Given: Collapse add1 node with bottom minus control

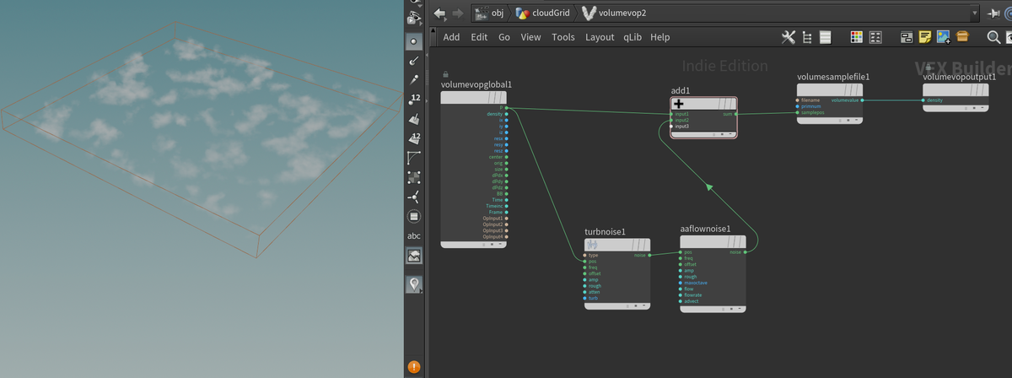Looking at the screenshot, I should click(730, 134).
